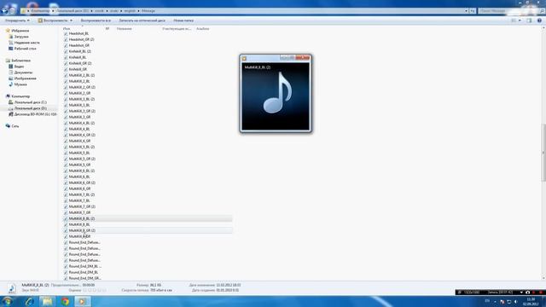Viewport: 546px width, 307px height.
Task: Select the Round_End_DM_GR file
Action: pyautogui.click(x=85, y=278)
